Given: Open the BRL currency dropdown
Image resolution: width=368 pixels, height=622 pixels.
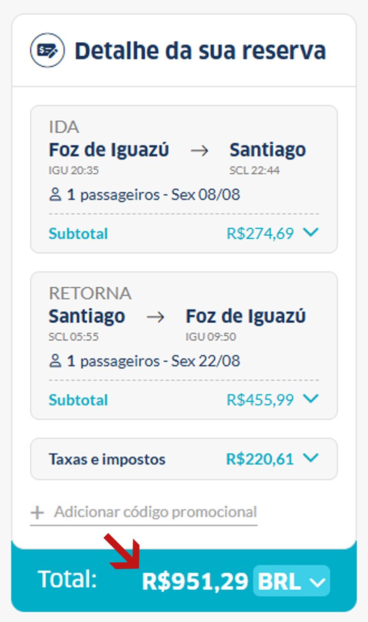Looking at the screenshot, I should 291,581.
